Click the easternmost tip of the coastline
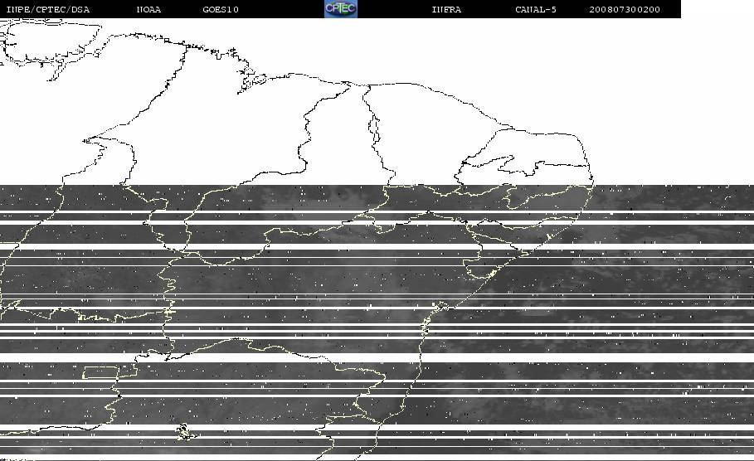Image resolution: width=754 pixels, height=461 pixels. (592, 182)
